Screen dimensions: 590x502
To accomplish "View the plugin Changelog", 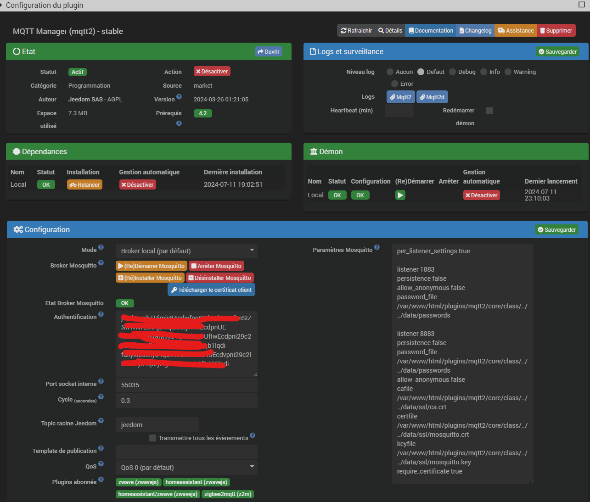I will 476,31.
